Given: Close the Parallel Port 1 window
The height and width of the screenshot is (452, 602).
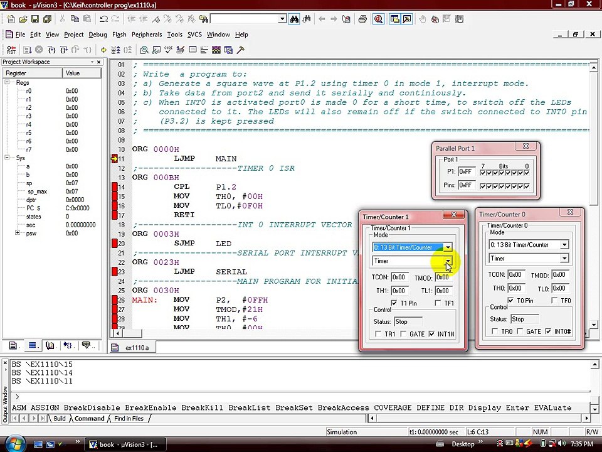Looking at the screenshot, I should tap(526, 146).
